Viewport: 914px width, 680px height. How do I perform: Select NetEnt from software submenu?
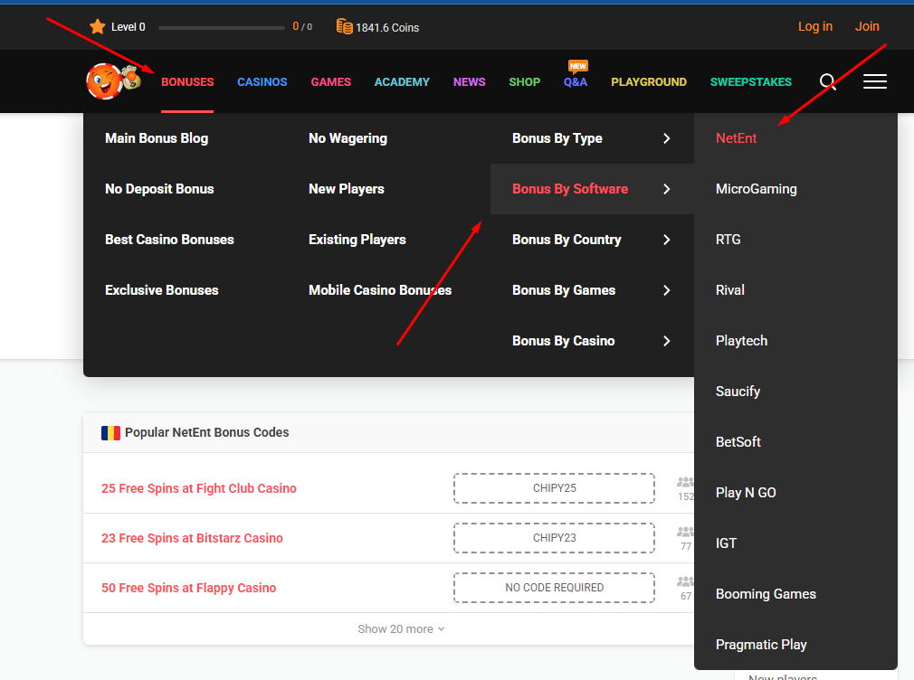(736, 138)
